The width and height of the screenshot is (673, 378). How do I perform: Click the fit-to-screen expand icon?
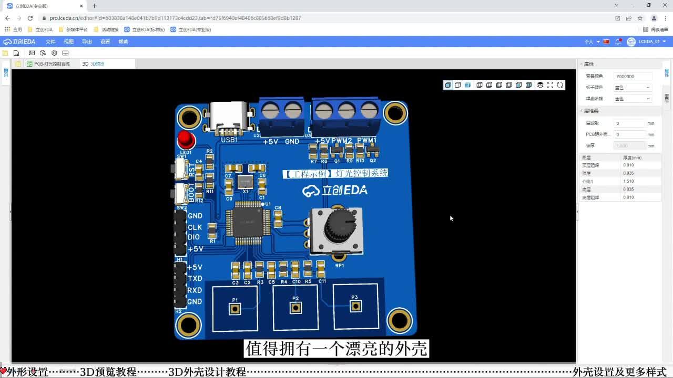click(x=550, y=85)
